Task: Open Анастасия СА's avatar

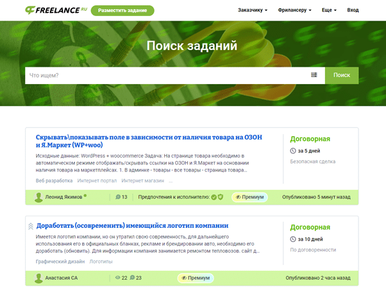Action: click(x=38, y=278)
